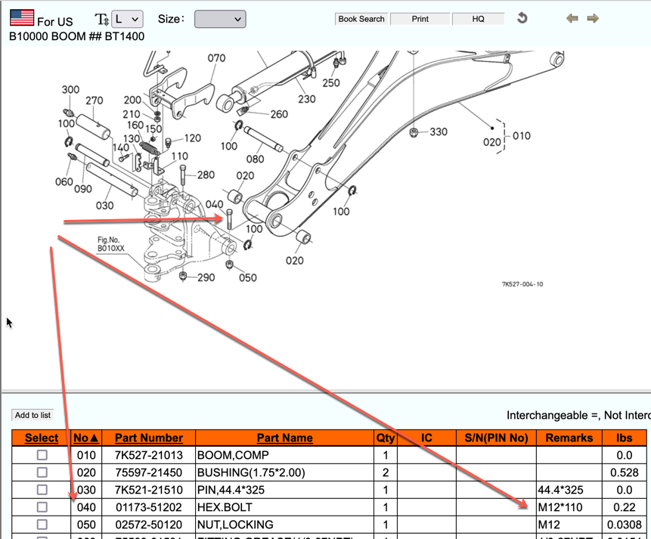Click the text size icon
The image size is (651, 539).
tap(101, 19)
